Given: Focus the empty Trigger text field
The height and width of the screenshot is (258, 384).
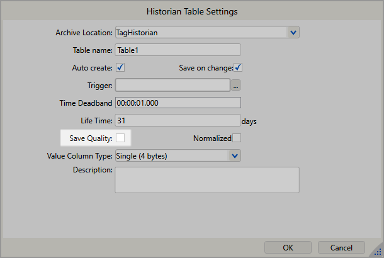Looking at the screenshot, I should click(x=172, y=85).
